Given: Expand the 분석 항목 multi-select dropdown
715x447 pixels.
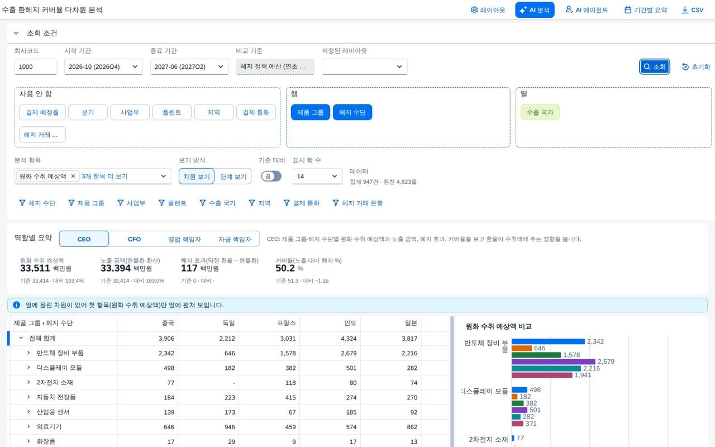Looking at the screenshot, I should (163, 176).
